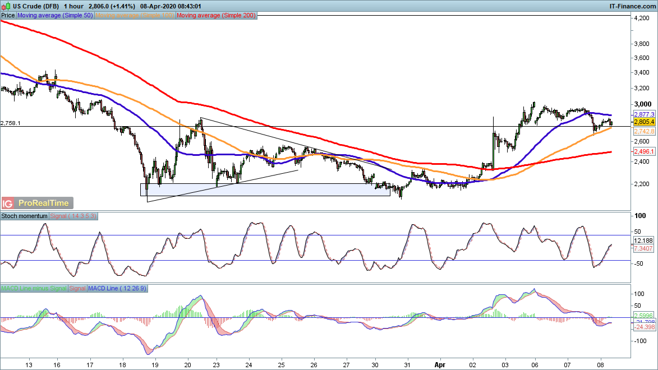This screenshot has height=370, width=658.
Task: Select Moving average (Simple 200) legend tab
Action: pos(216,15)
